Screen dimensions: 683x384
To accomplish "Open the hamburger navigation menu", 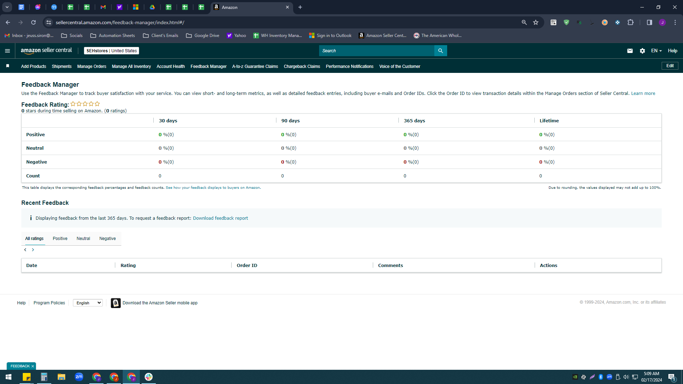I will click(x=7, y=51).
